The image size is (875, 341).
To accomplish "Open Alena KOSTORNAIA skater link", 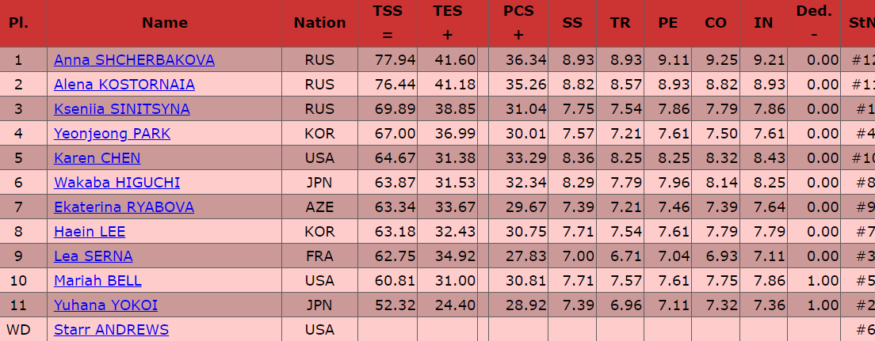I will (124, 85).
